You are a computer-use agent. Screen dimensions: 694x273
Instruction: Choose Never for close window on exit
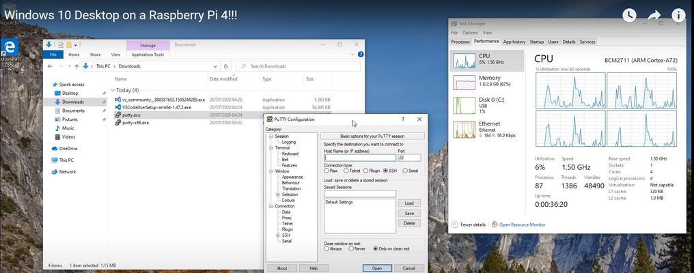351,248
